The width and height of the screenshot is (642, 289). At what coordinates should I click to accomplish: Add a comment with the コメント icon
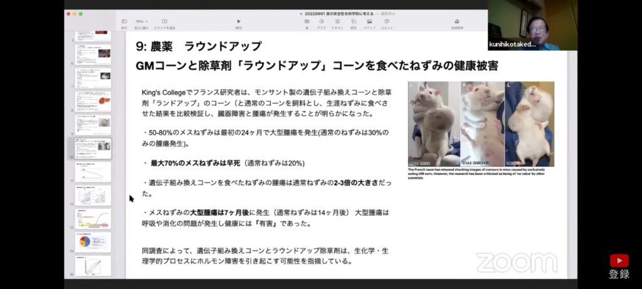pyautogui.click(x=387, y=23)
